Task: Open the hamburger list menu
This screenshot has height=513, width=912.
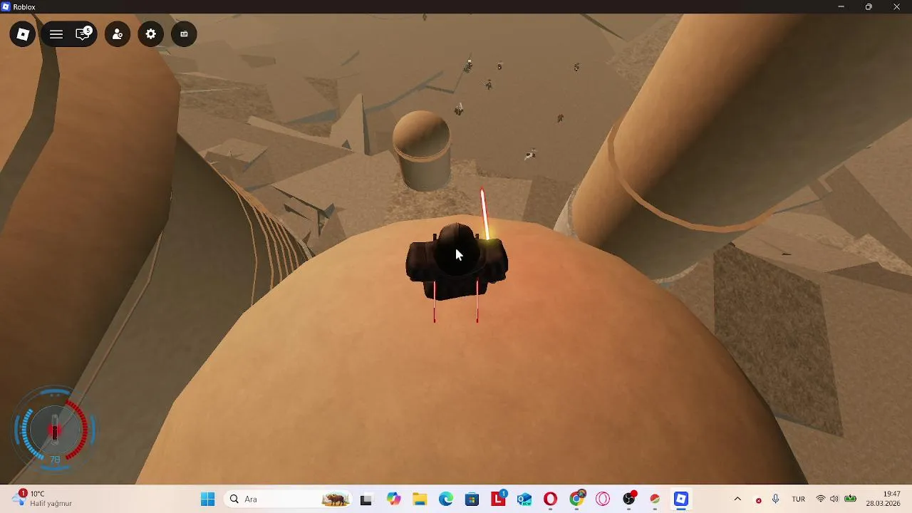Action: pos(56,34)
